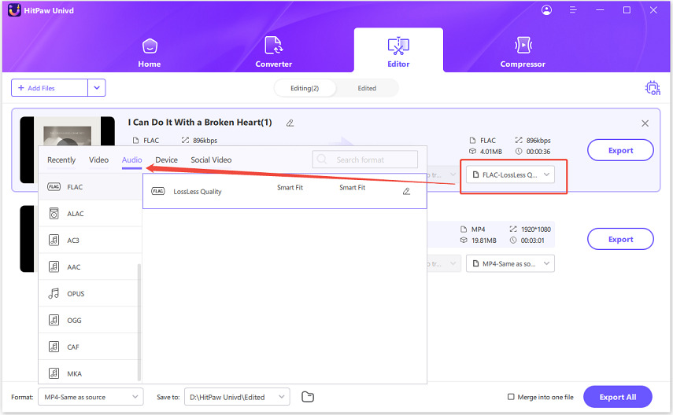The width and height of the screenshot is (673, 415).
Task: Click the Add Files button
Action: pyautogui.click(x=50, y=88)
